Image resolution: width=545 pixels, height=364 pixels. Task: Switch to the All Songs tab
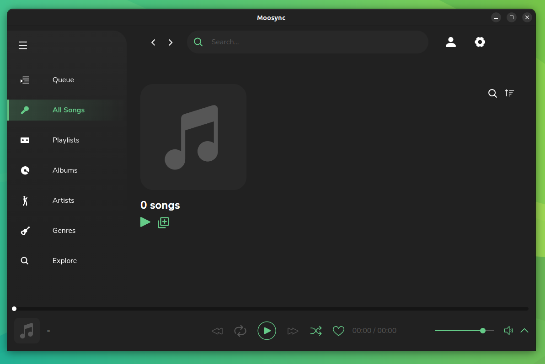pyautogui.click(x=68, y=110)
